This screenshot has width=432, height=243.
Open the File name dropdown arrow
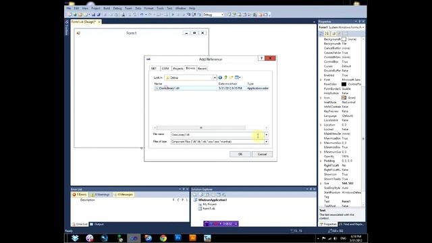(x=266, y=135)
